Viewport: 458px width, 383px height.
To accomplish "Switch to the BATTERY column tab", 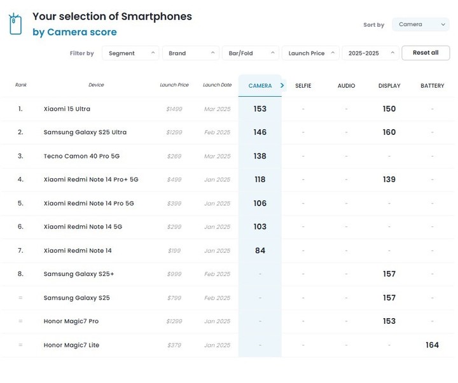I will pos(433,86).
